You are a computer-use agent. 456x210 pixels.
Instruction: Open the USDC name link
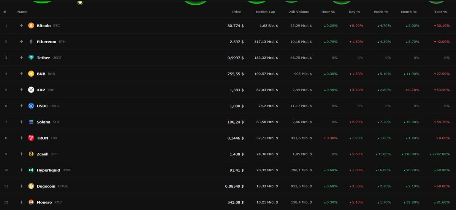tap(42, 106)
